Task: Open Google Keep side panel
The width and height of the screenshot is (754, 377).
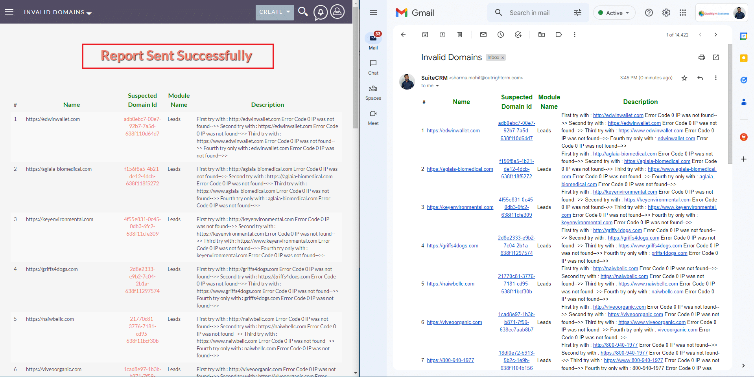Action: tap(744, 58)
